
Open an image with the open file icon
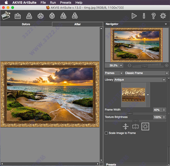pos(18,16)
